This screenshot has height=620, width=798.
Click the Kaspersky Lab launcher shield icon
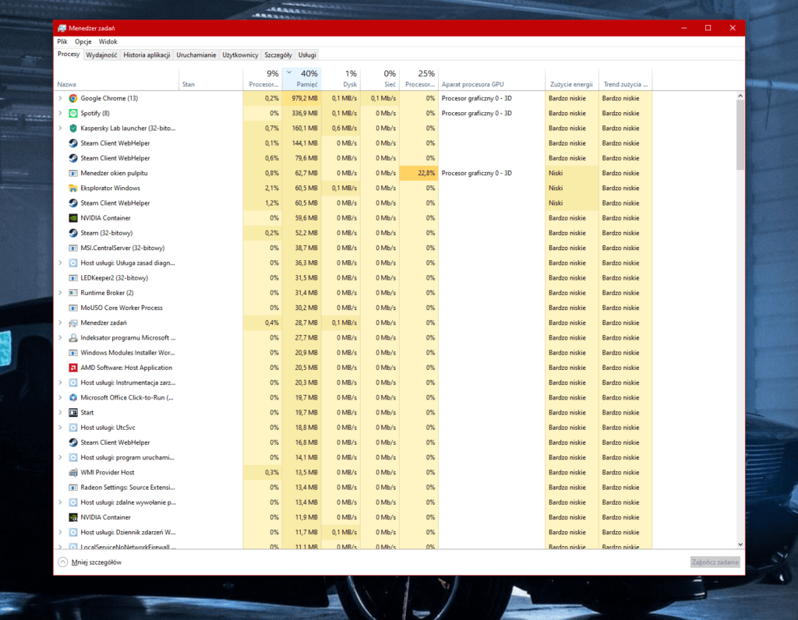[x=73, y=129]
